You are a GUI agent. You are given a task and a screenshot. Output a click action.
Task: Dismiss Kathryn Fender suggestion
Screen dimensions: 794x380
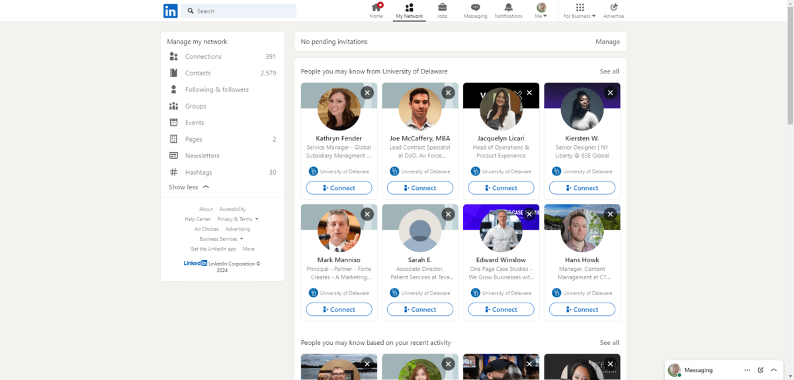(x=367, y=93)
